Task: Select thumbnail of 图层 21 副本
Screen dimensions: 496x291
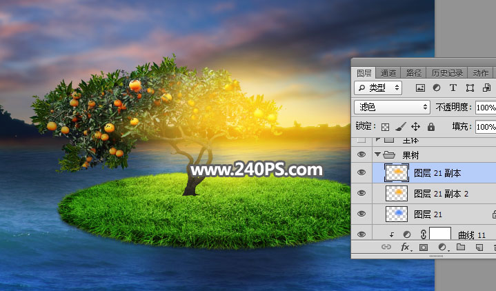Action: pyautogui.click(x=397, y=172)
